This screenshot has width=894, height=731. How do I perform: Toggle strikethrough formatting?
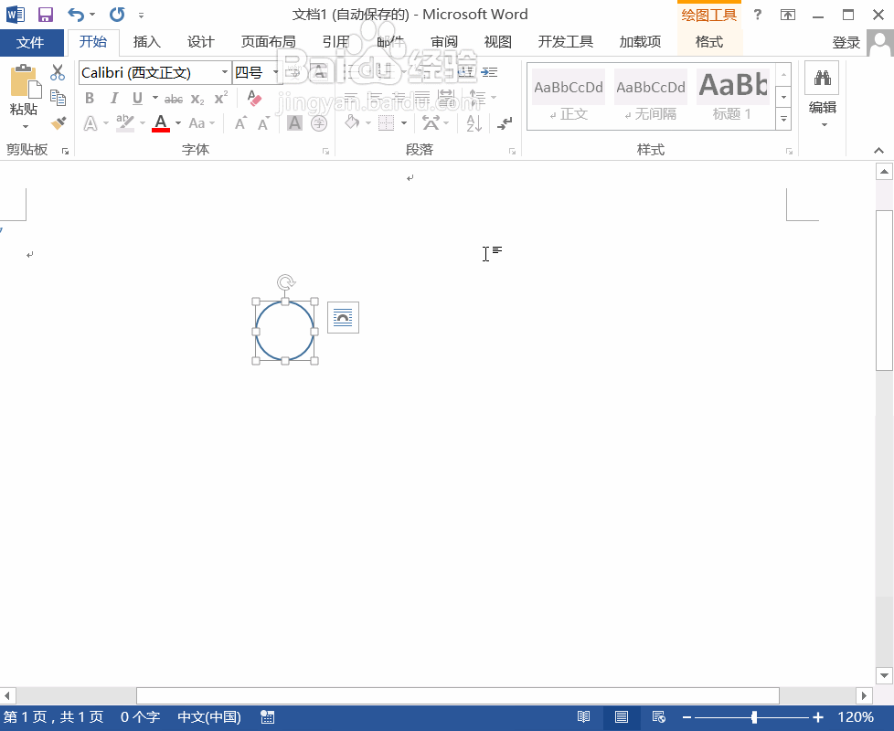click(x=173, y=98)
